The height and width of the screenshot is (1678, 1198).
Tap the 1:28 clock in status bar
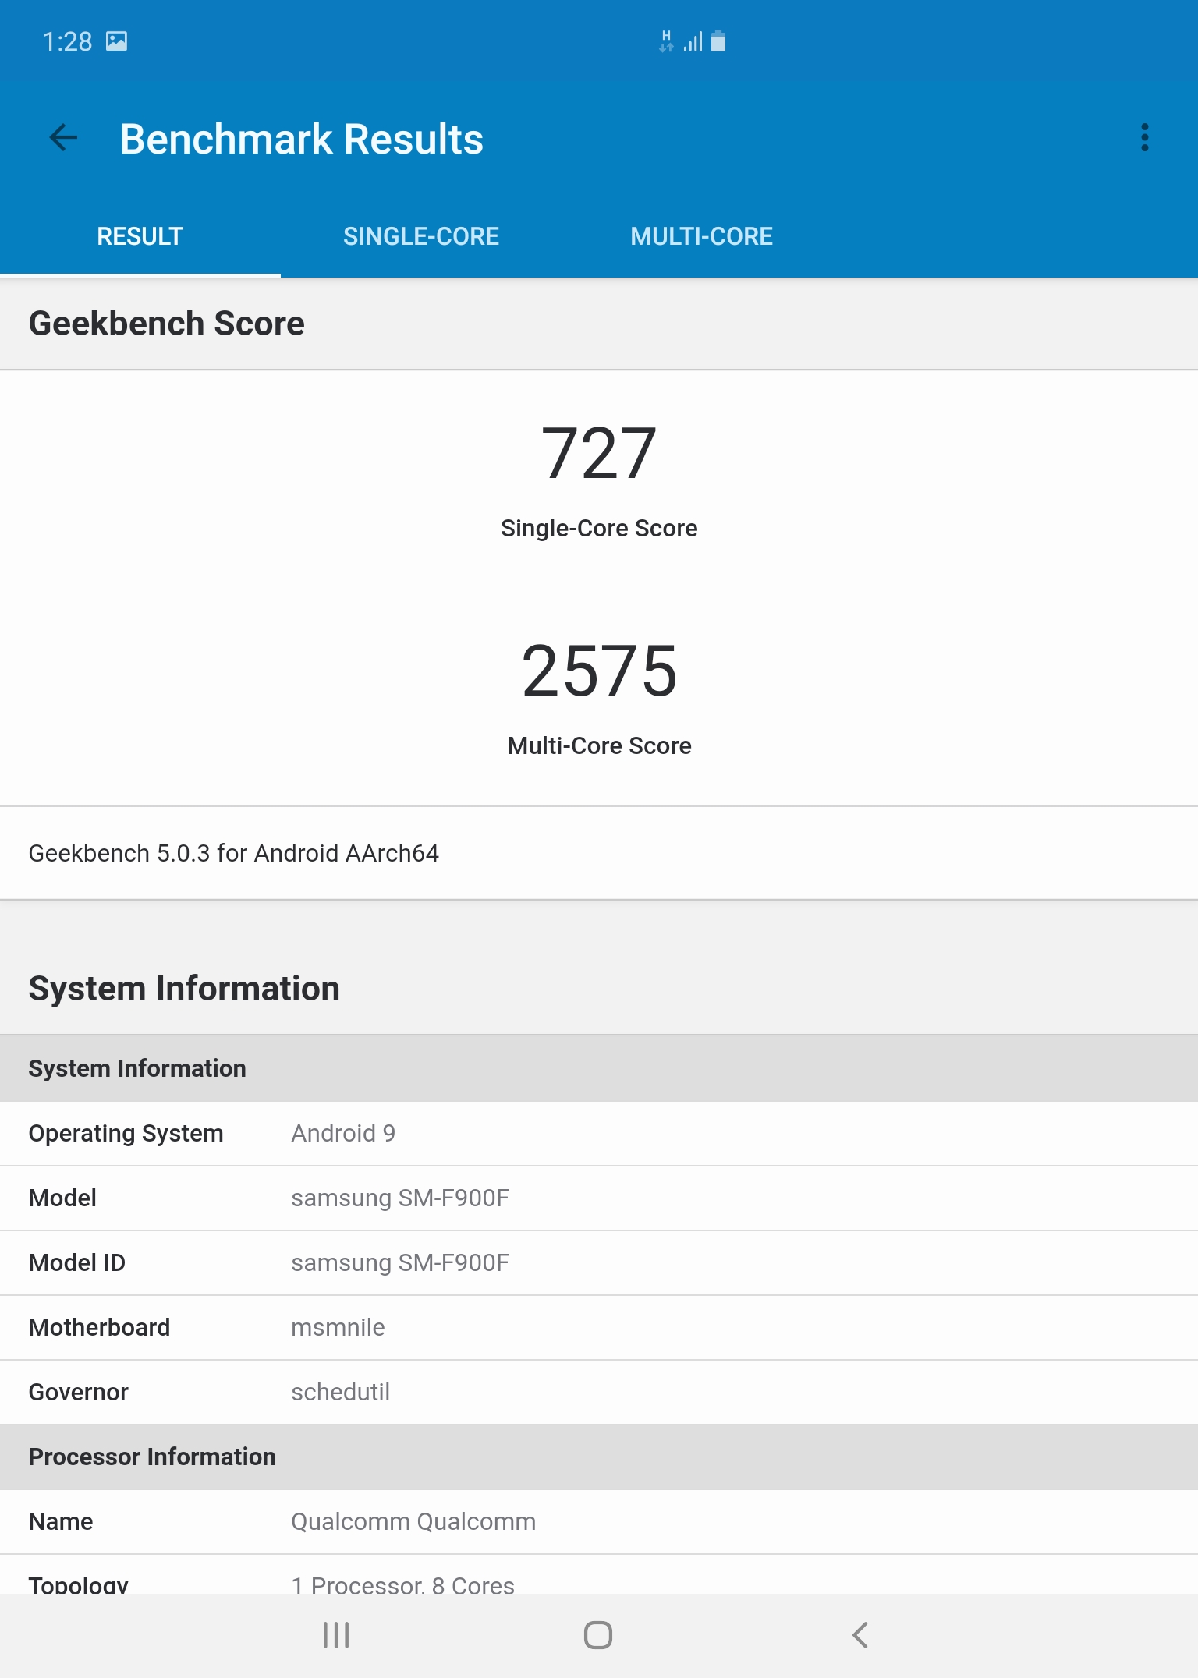(67, 41)
